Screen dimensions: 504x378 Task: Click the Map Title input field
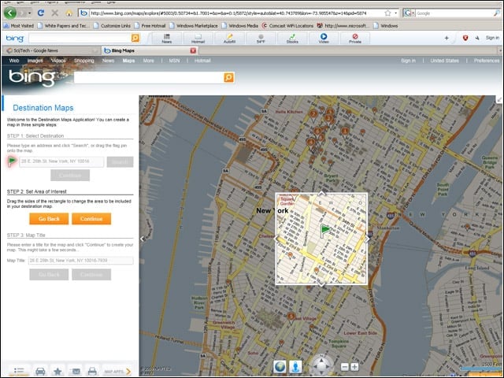[80, 261]
